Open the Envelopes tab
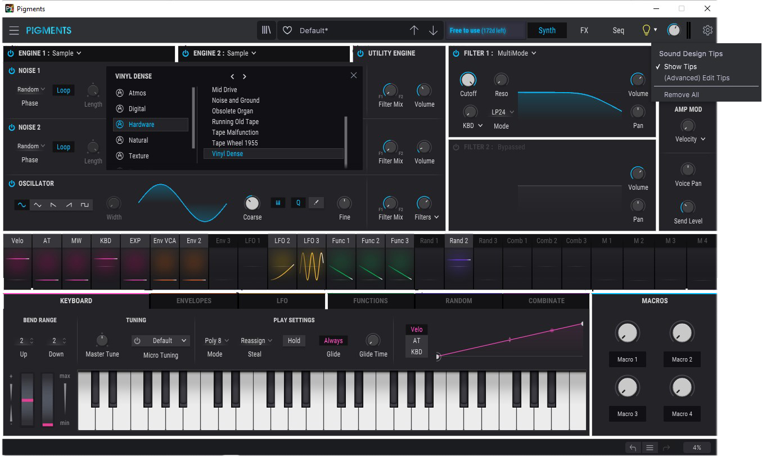Image resolution: width=762 pixels, height=457 pixels. (x=193, y=300)
